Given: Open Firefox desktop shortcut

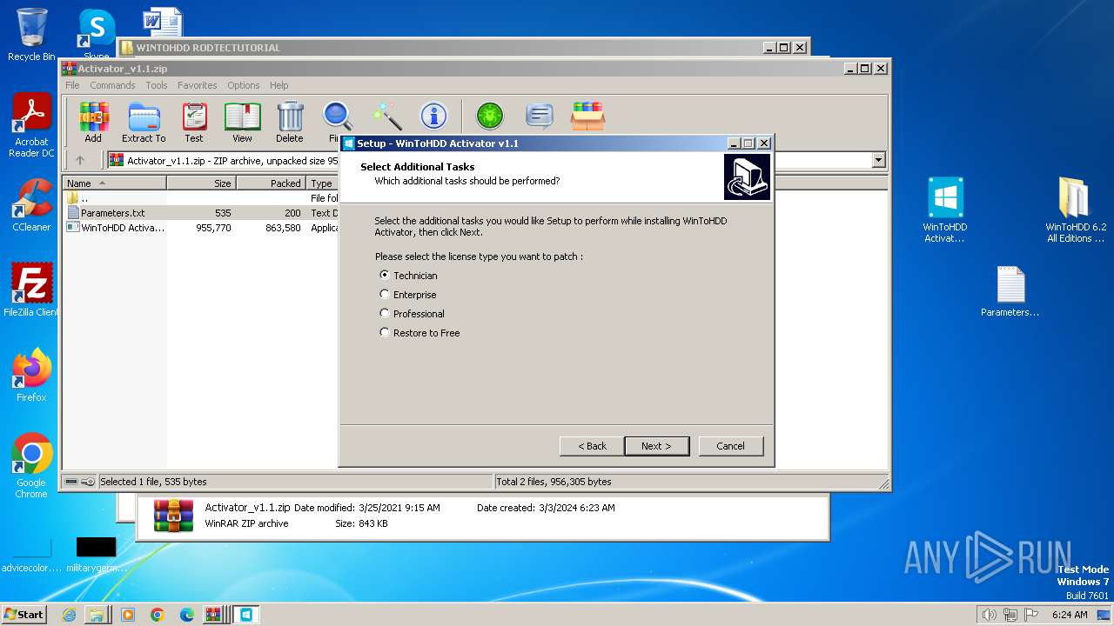Looking at the screenshot, I should (x=31, y=376).
